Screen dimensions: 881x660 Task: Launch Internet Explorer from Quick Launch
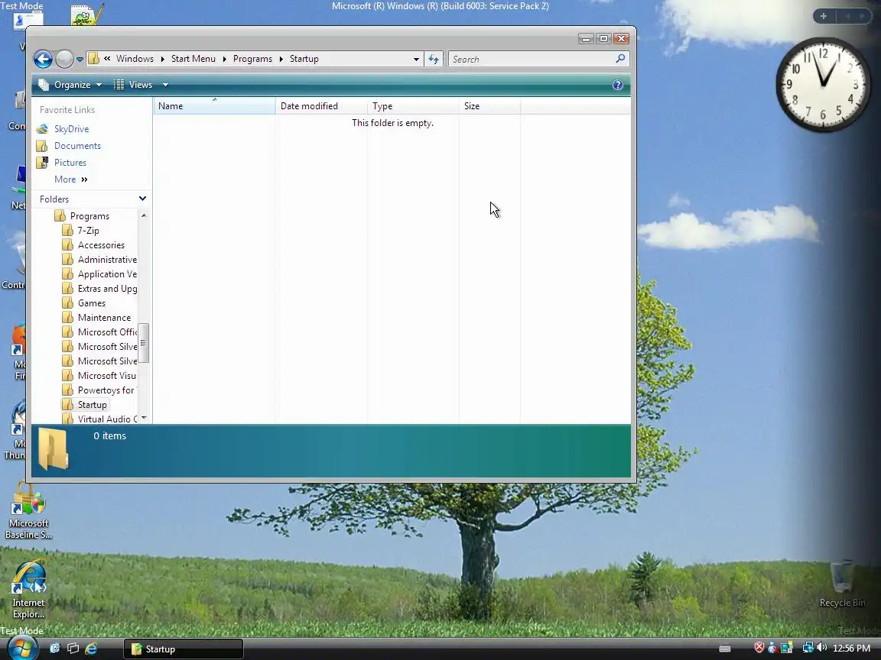tap(90, 649)
